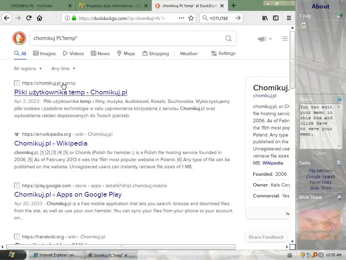Open News Links in Tasks
This screenshot has width=346, height=260.
pyautogui.click(x=320, y=182)
